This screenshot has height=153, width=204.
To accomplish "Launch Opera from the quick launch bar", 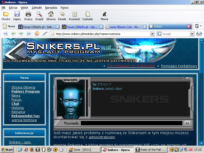I will click(26, 150).
